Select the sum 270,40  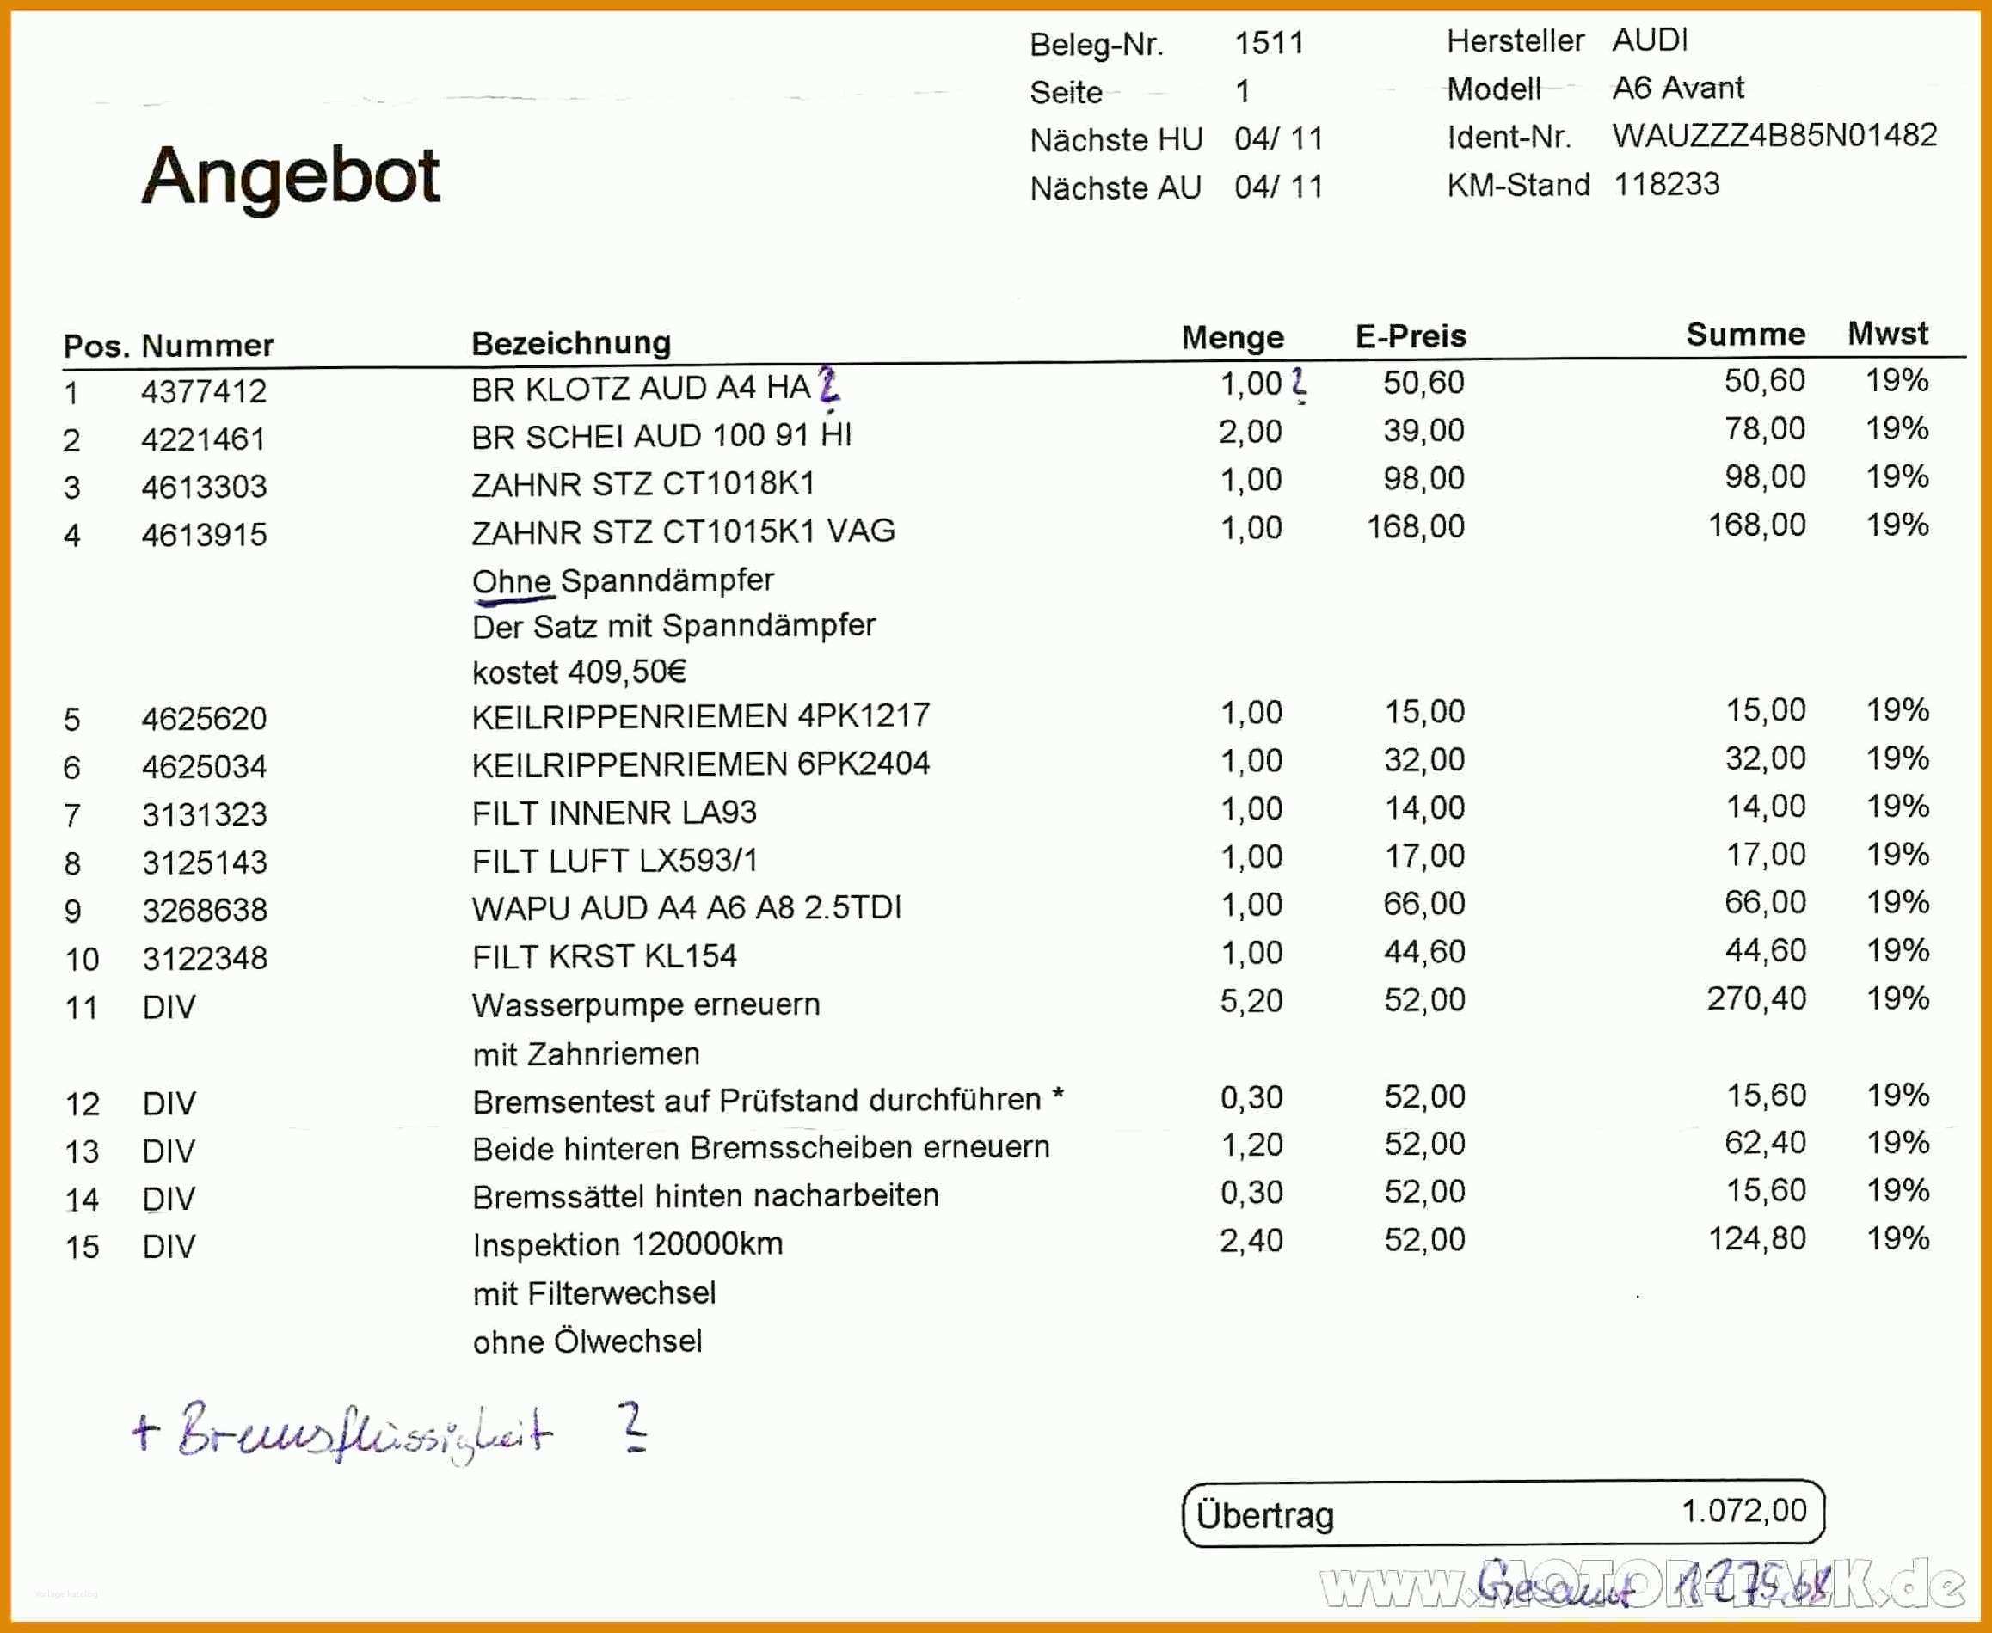(1755, 999)
